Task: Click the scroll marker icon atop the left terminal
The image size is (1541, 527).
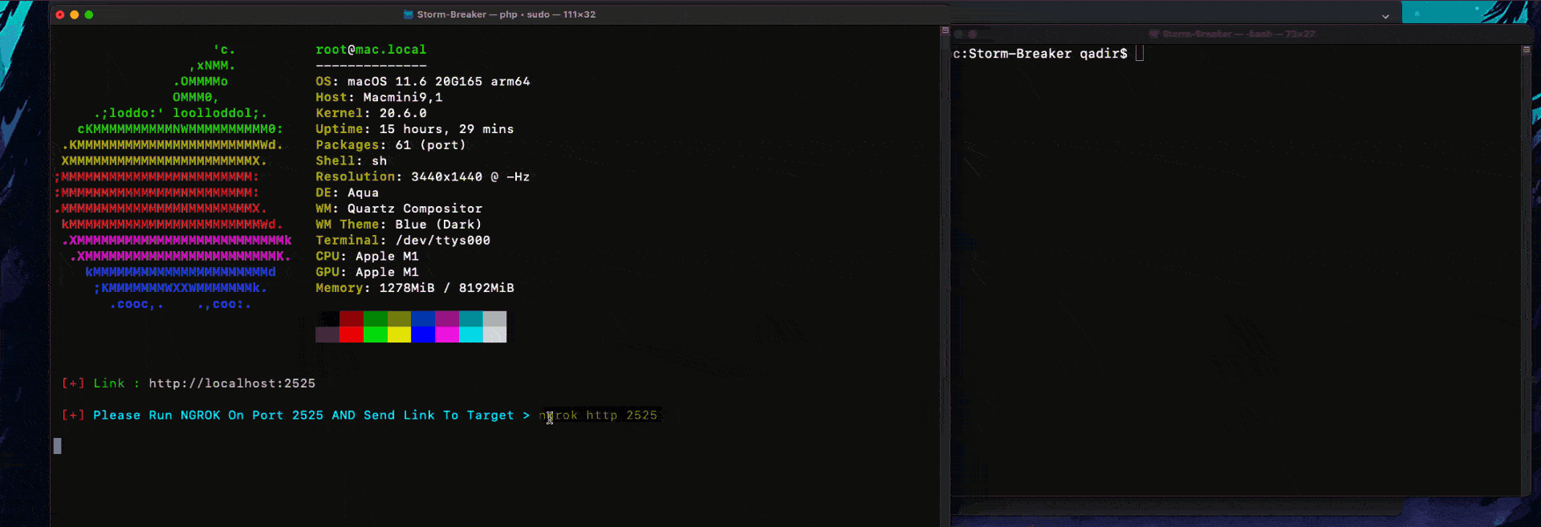Action: (x=945, y=30)
